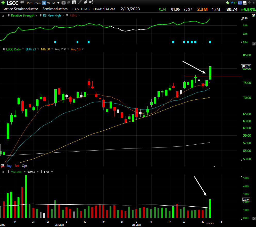The image size is (256, 227).
Task: Expand the HVE dropdown arrow
Action: [x=52, y=172]
